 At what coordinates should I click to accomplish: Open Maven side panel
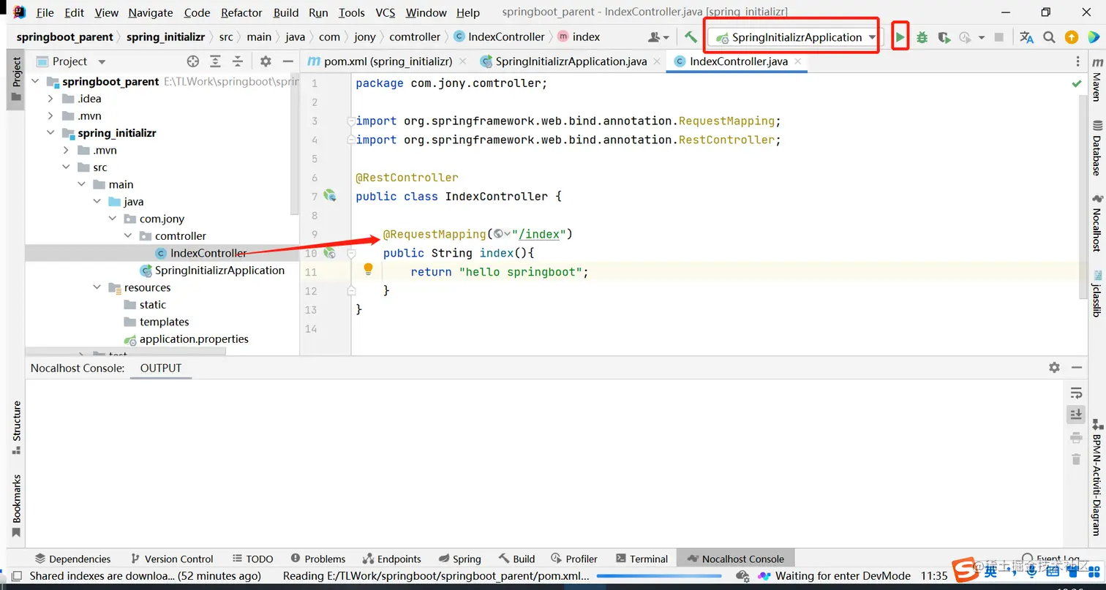coord(1096,80)
